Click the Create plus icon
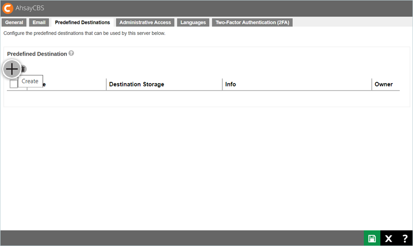 [12, 69]
